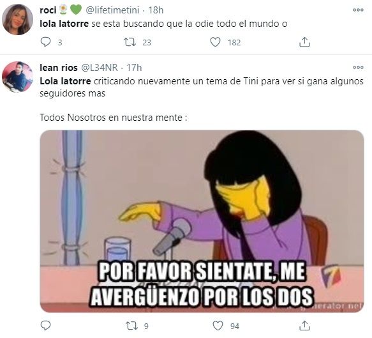This screenshot has height=338, width=372.
Task: Reply to lean rios' tweet
Action: [x=45, y=325]
